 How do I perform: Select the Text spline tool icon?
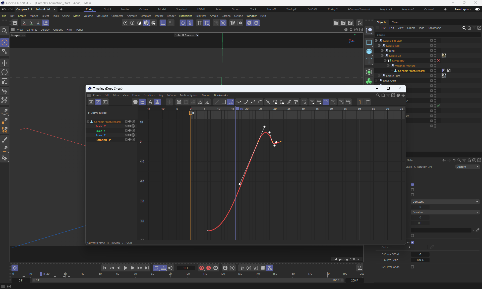click(369, 61)
